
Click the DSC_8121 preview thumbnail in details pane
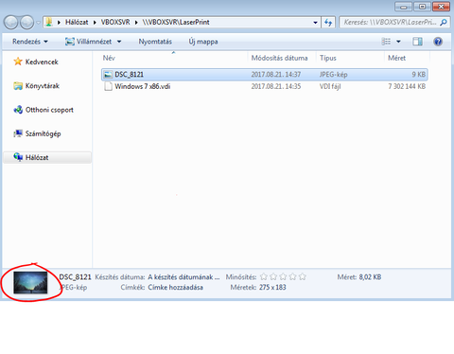tap(30, 283)
